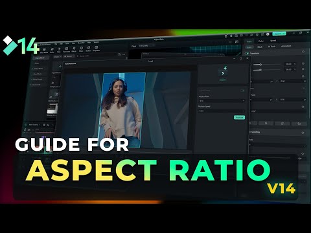Toggle the switch above Aspect Ratio
This screenshot has height=233, width=311.
tap(242, 91)
